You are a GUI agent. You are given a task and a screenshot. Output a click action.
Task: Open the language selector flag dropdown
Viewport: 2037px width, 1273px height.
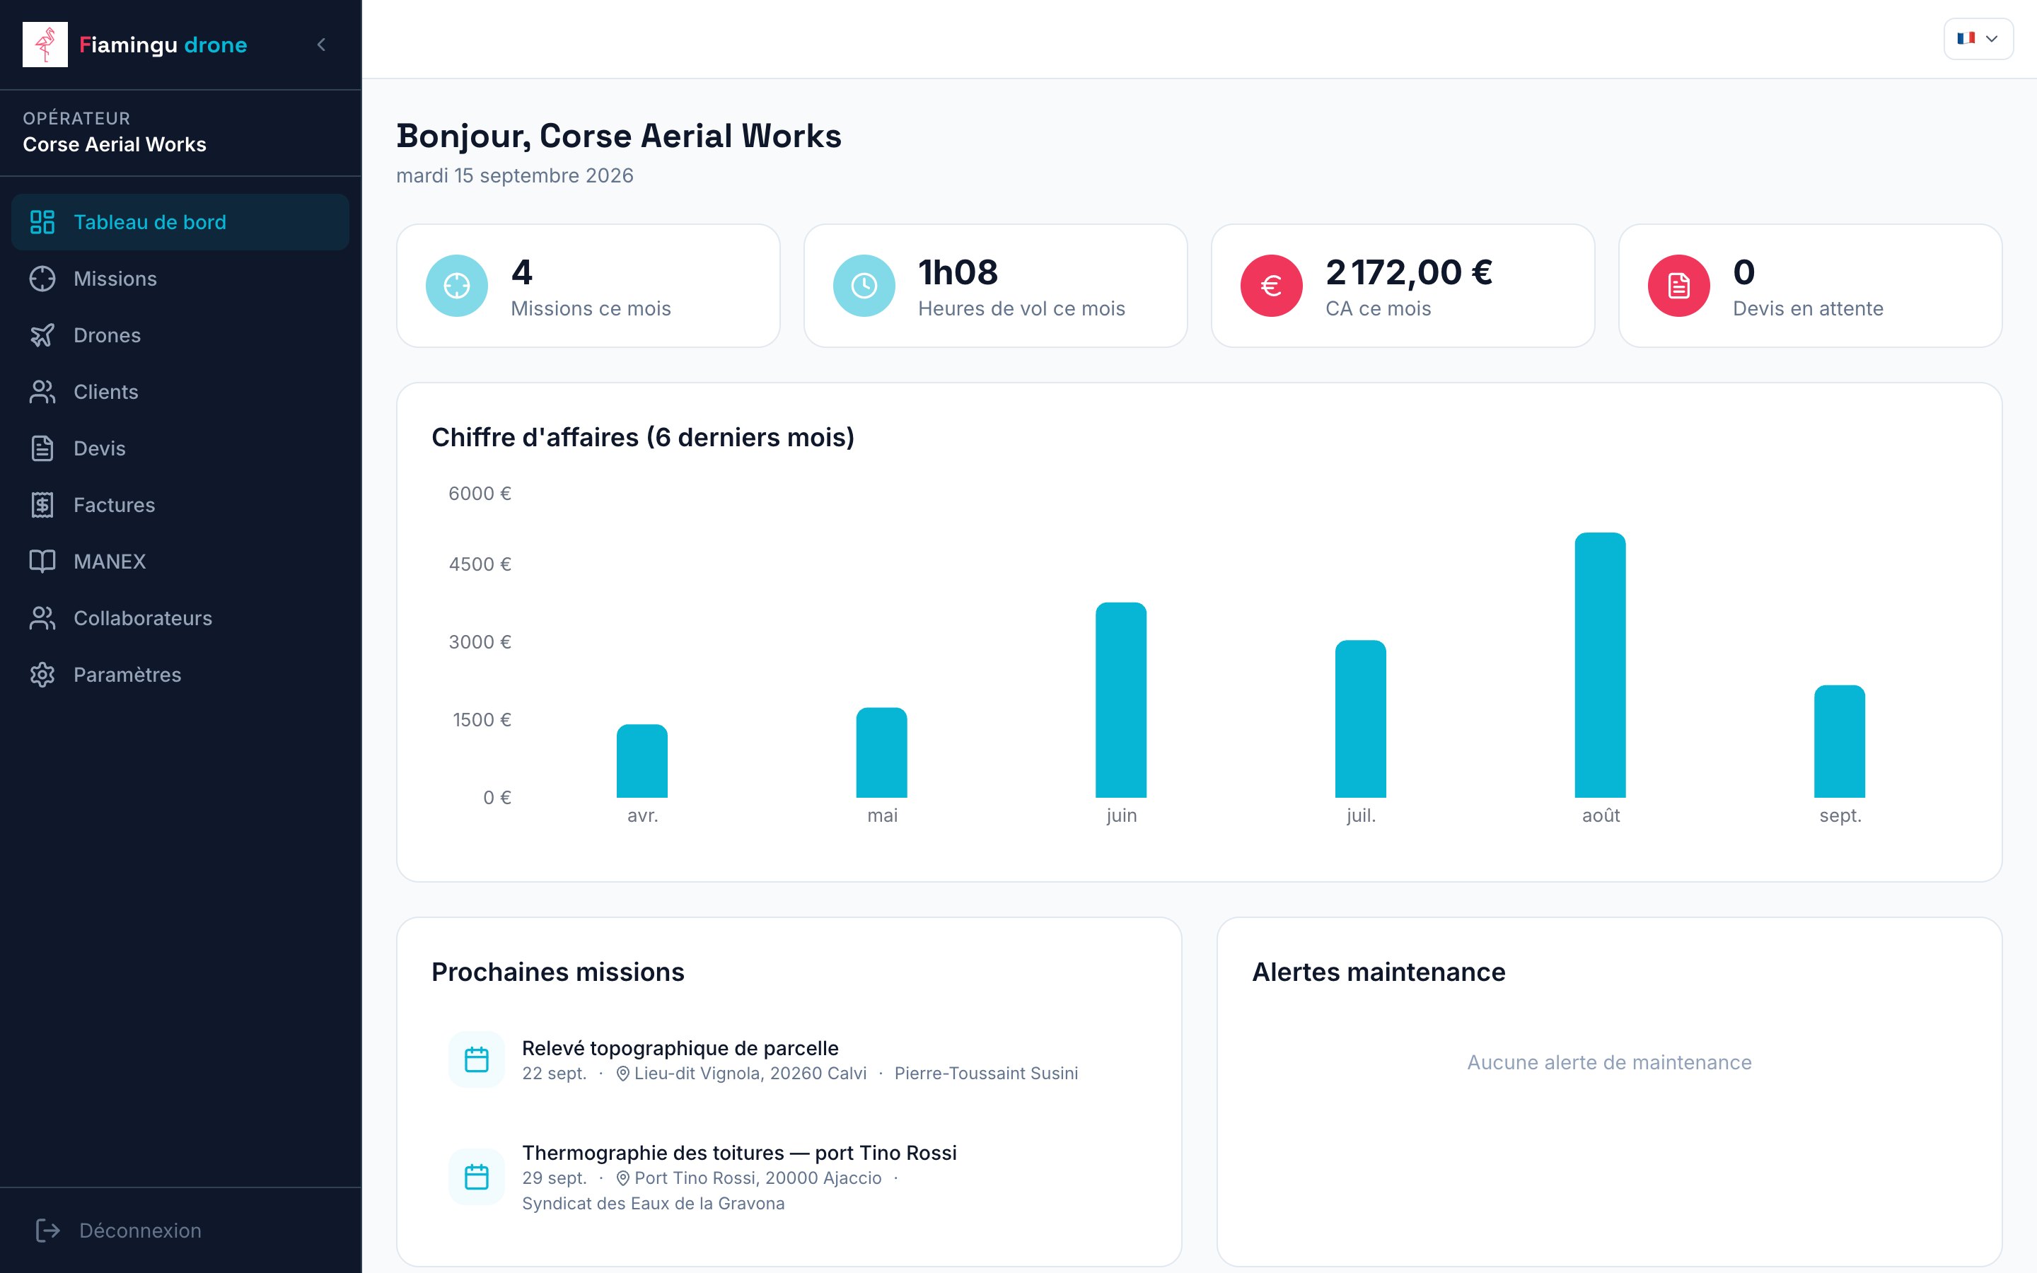(1978, 39)
